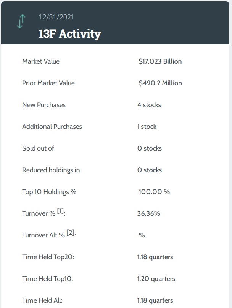Click the 1 stock value
232x308 pixels.
(x=147, y=127)
